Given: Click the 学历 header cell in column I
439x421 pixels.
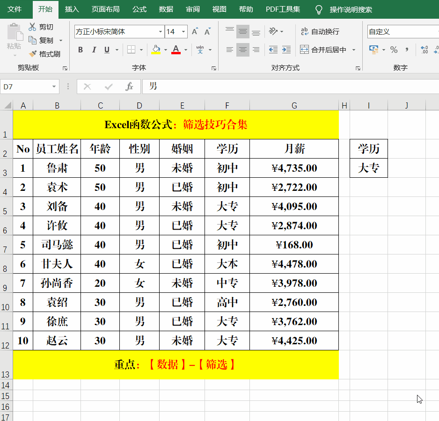Looking at the screenshot, I should click(x=369, y=149).
